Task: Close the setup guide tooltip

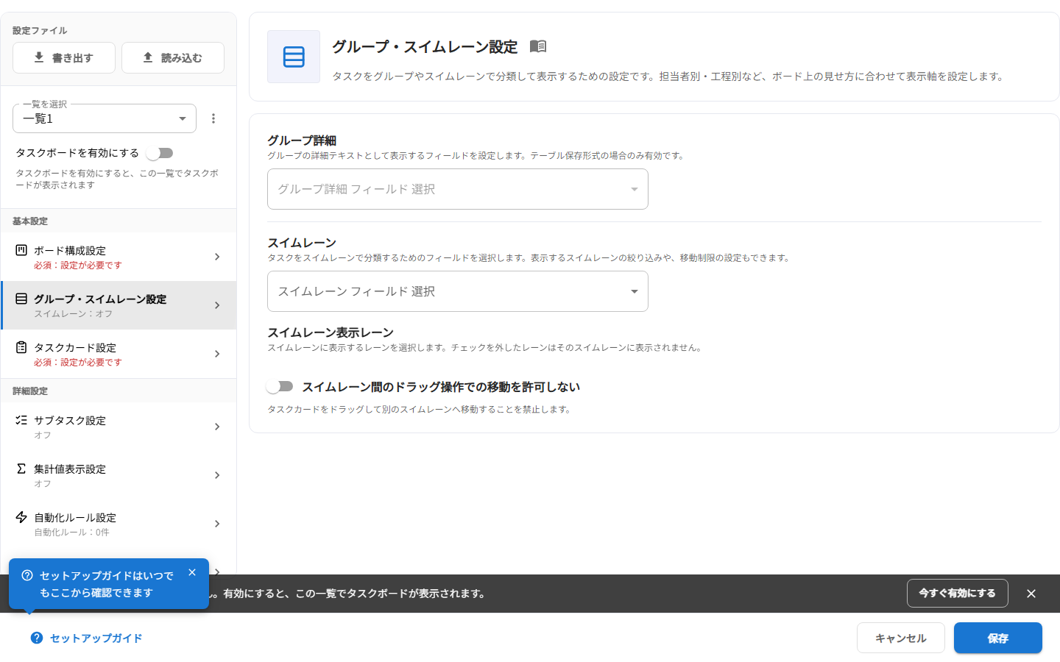Action: (x=192, y=572)
